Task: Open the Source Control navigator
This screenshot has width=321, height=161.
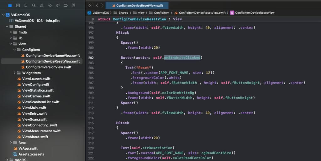Action: [x=18, y=5]
